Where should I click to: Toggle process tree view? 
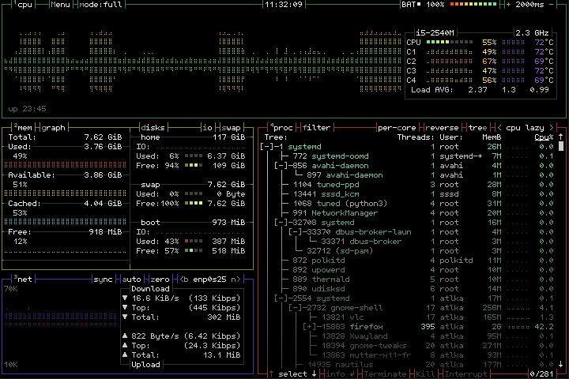(477, 128)
